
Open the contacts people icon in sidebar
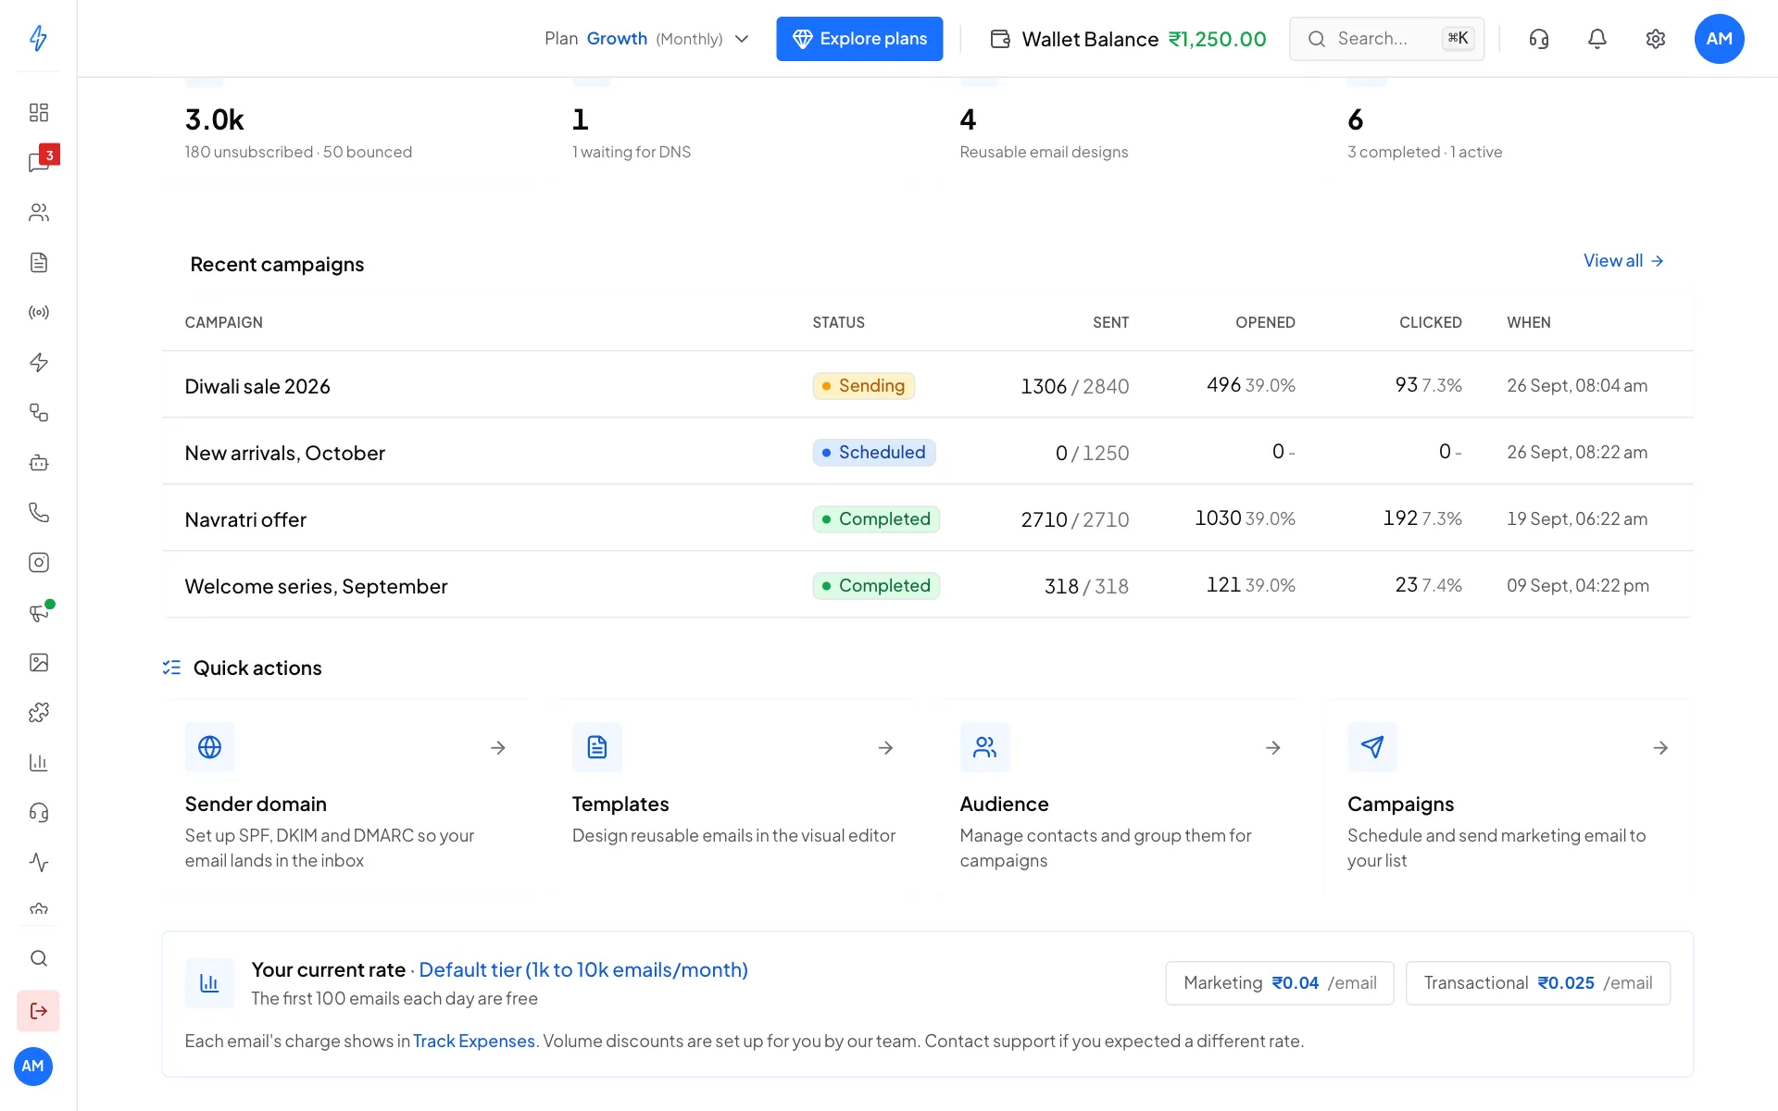[x=38, y=212]
